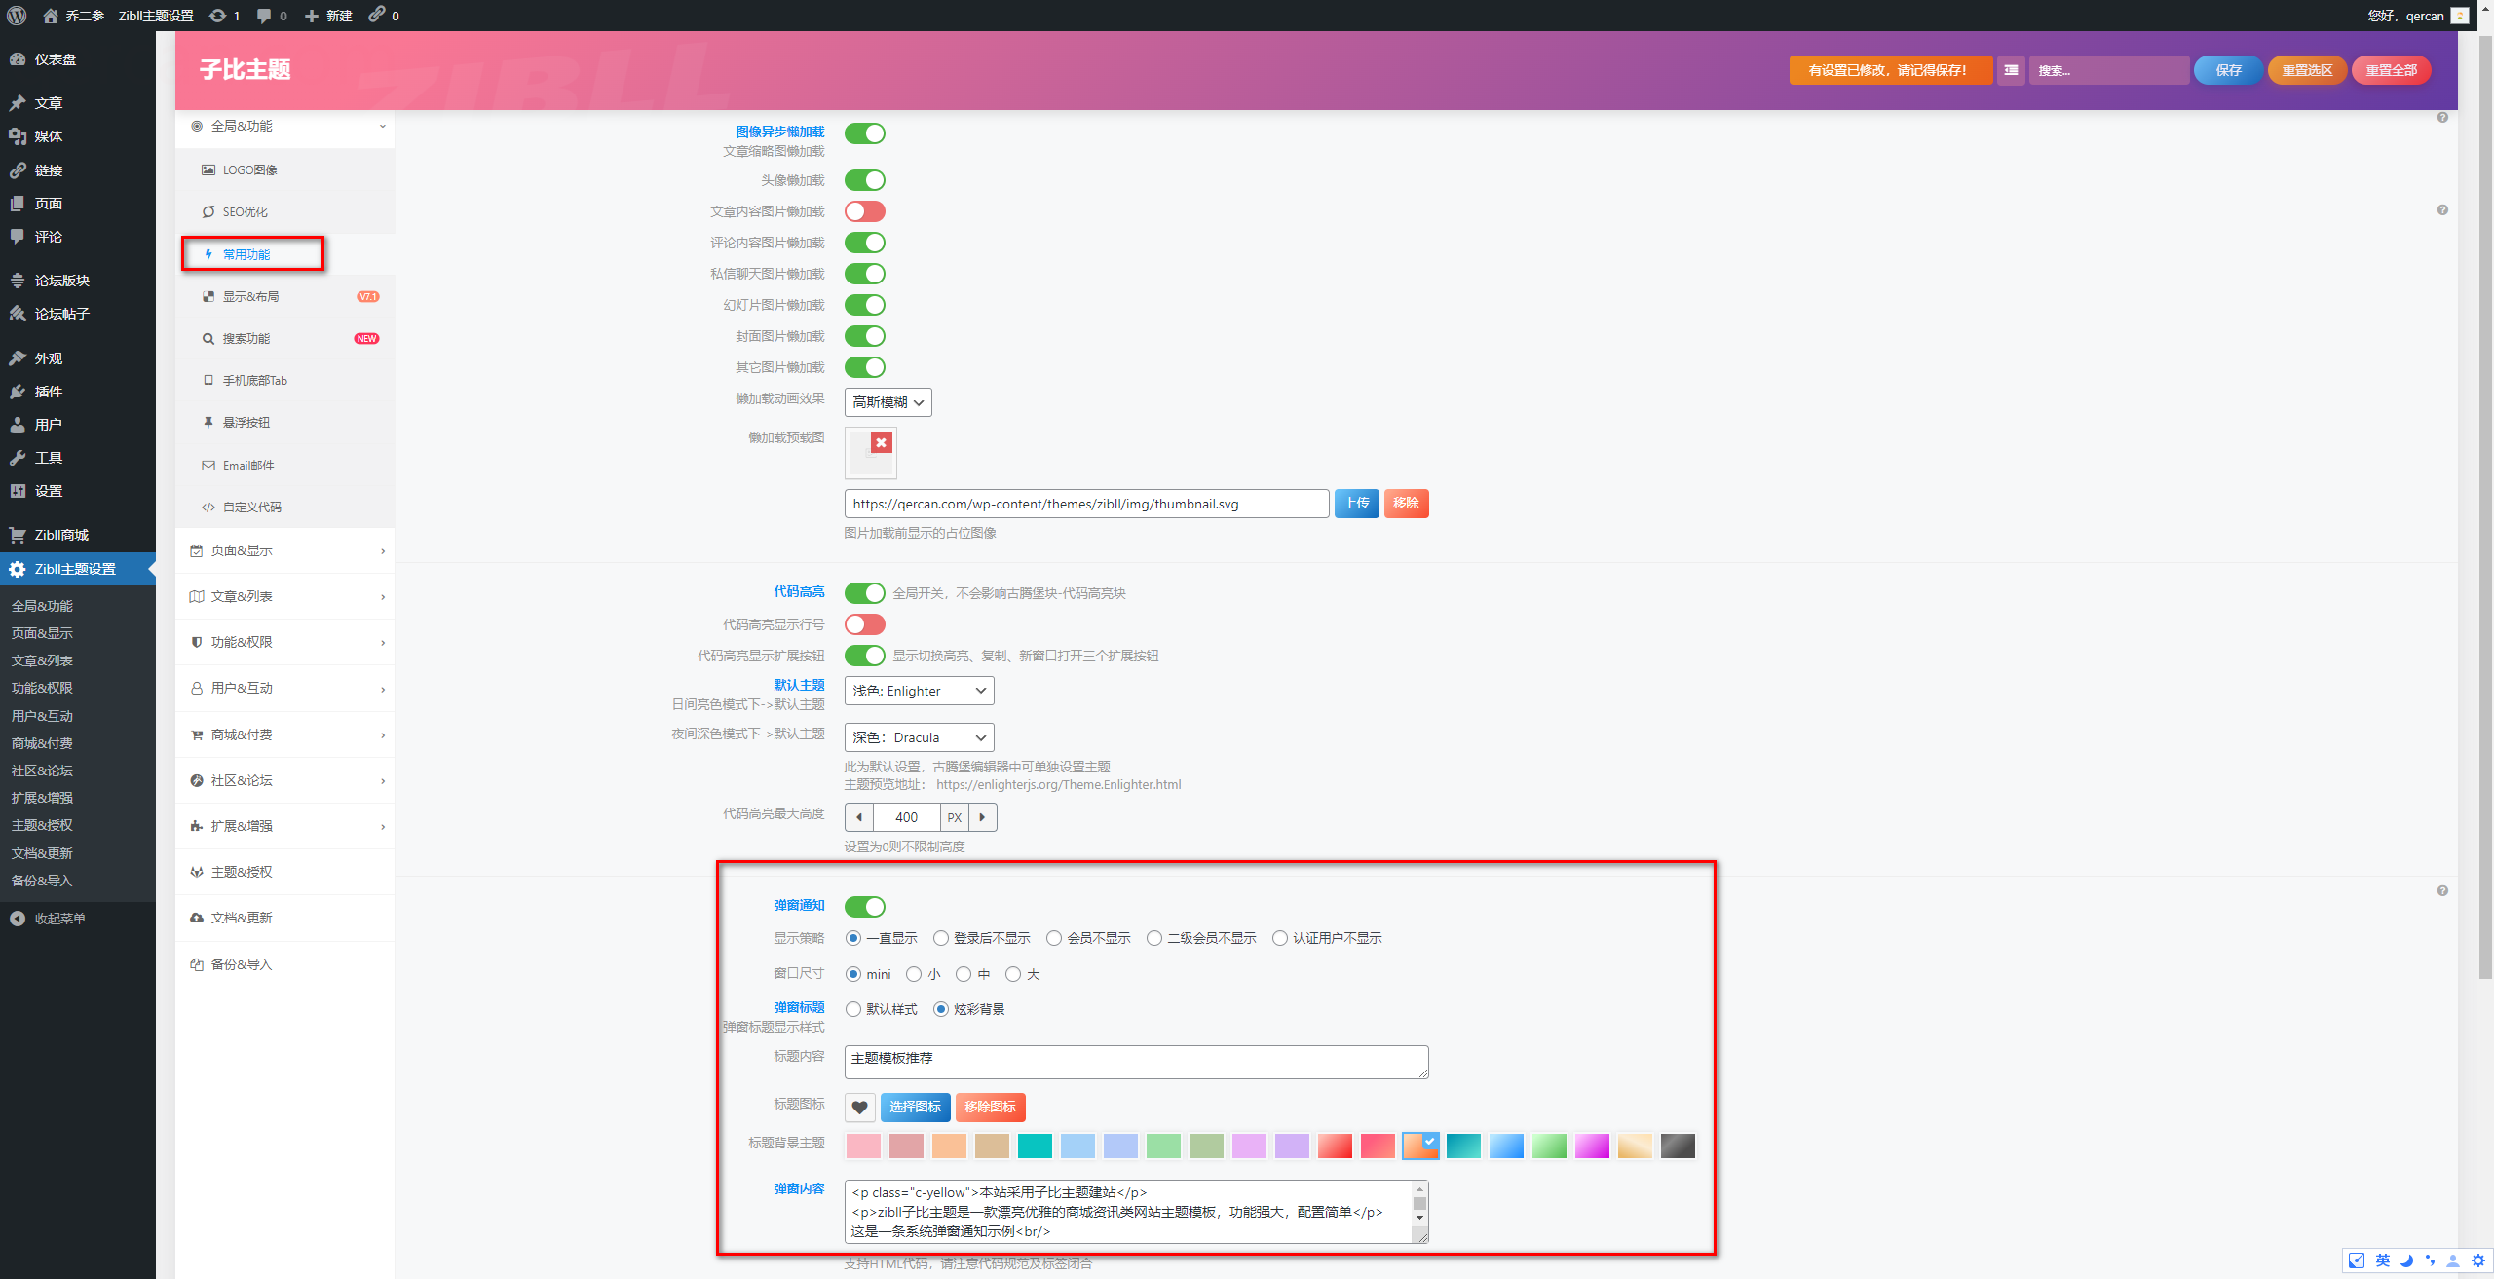Select 登录后不显示 radio option
The image size is (2494, 1279).
[941, 938]
